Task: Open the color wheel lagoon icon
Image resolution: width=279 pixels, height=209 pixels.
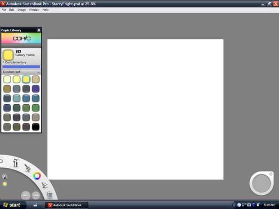Action: [x=37, y=176]
